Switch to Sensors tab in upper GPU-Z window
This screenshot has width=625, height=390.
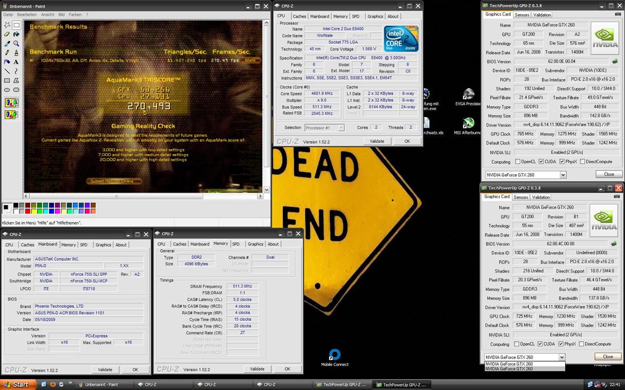coord(522,15)
